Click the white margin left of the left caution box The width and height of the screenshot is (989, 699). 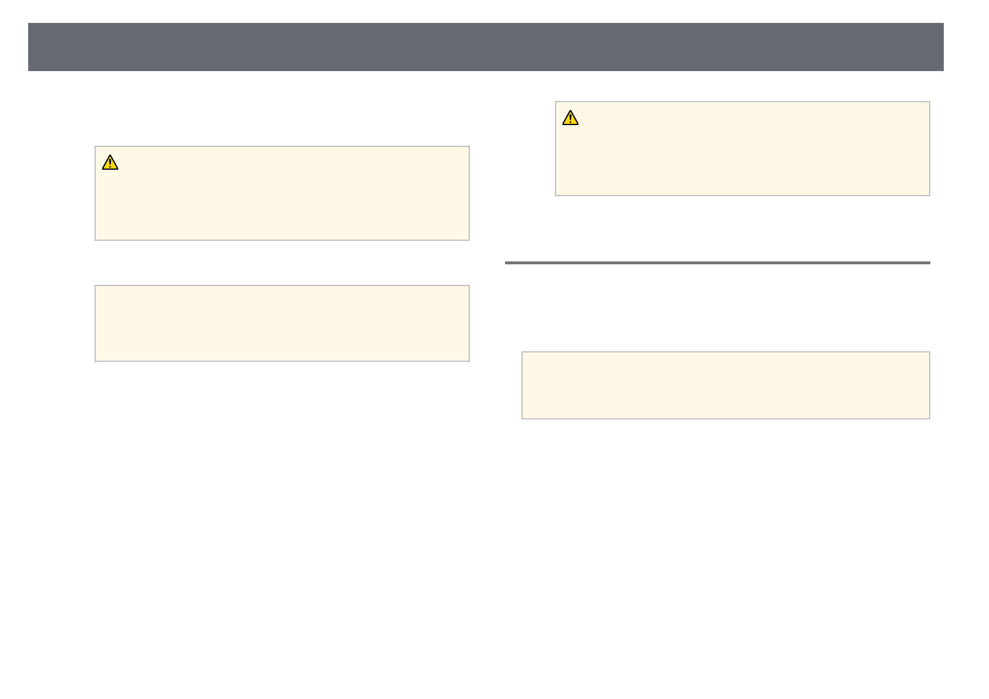tap(59, 193)
